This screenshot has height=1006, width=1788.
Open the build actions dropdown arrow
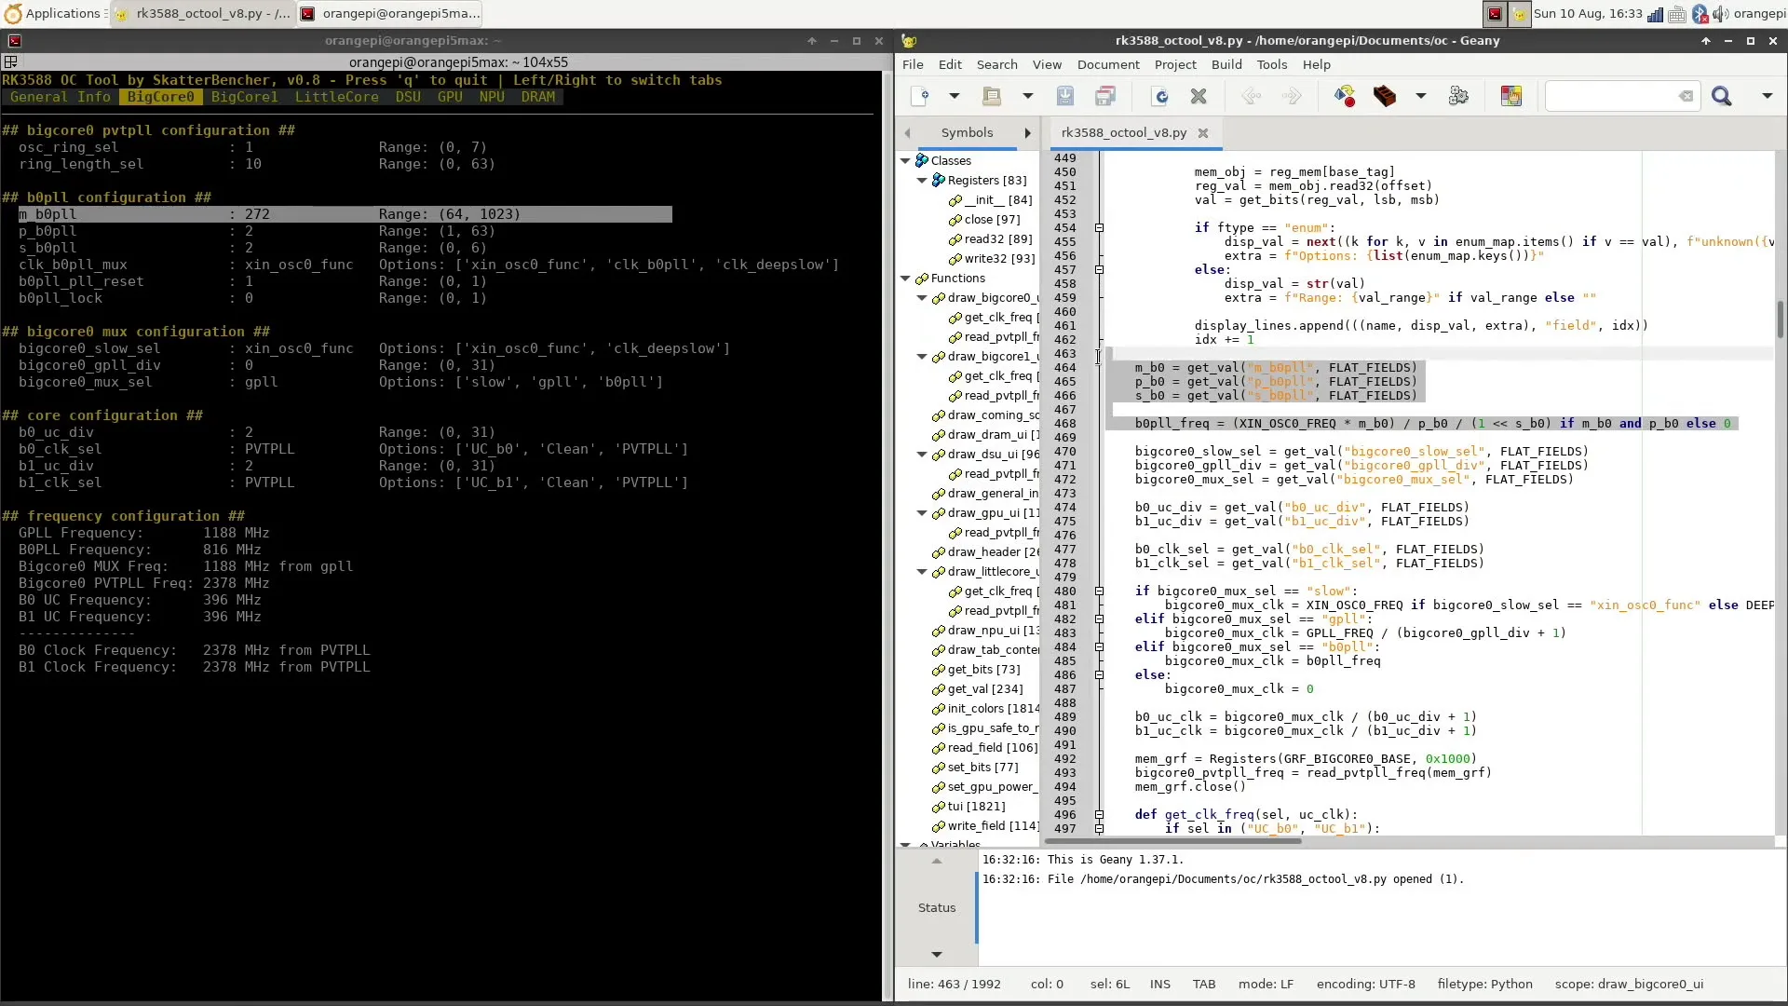1421,96
